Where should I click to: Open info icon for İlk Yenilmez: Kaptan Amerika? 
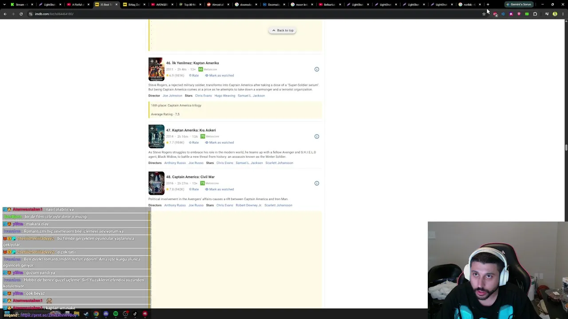[x=317, y=69]
